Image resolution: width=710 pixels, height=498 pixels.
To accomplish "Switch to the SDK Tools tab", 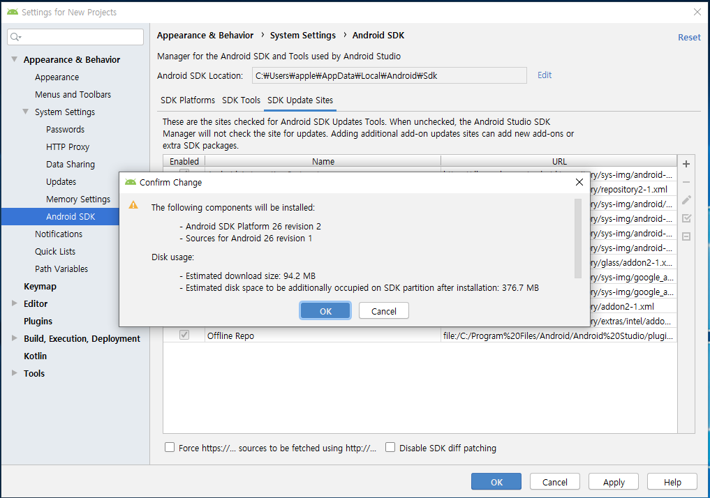I will tap(241, 100).
